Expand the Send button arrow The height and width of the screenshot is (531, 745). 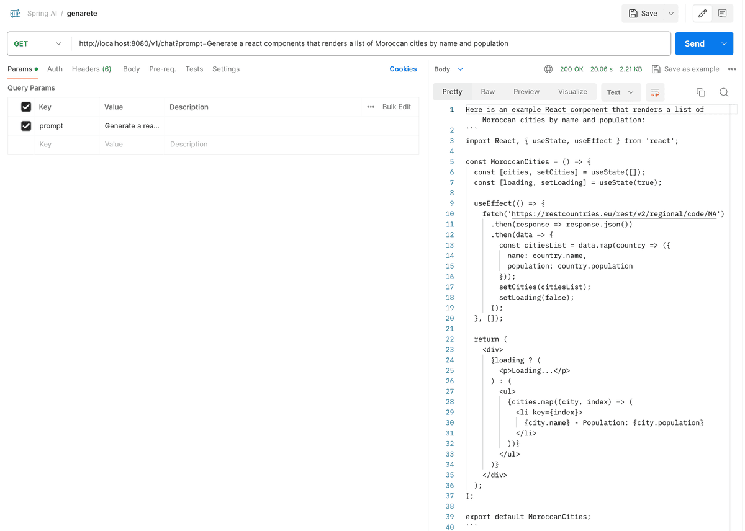[x=724, y=43]
